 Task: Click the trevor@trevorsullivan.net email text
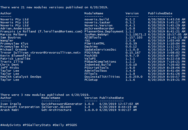tap(56, 53)
